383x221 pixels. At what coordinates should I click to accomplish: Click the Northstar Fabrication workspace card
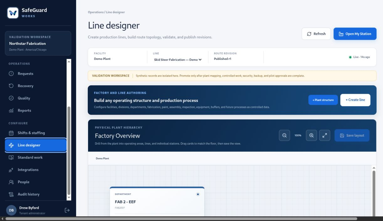pos(38,43)
